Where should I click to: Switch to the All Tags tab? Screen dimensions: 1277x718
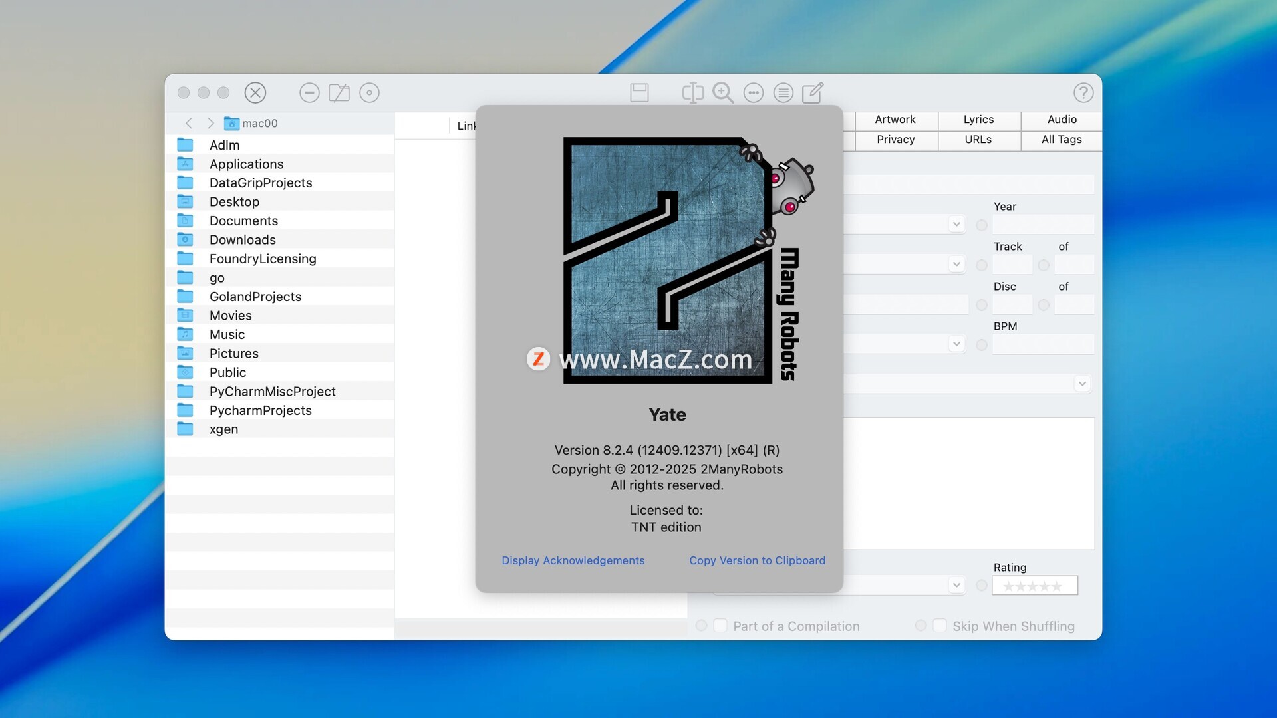click(1062, 140)
